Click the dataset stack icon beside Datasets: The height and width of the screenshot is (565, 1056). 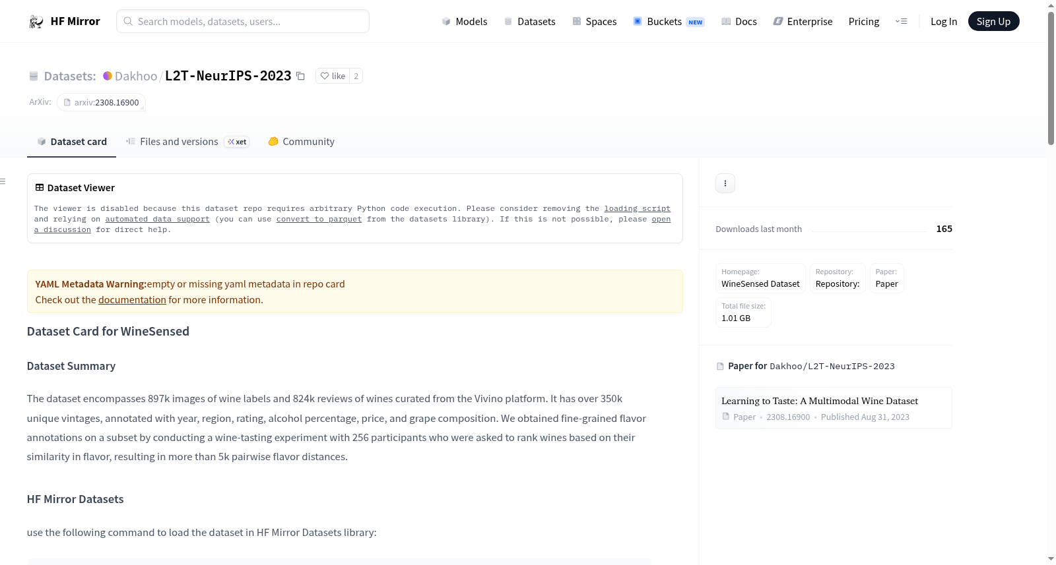click(34, 76)
